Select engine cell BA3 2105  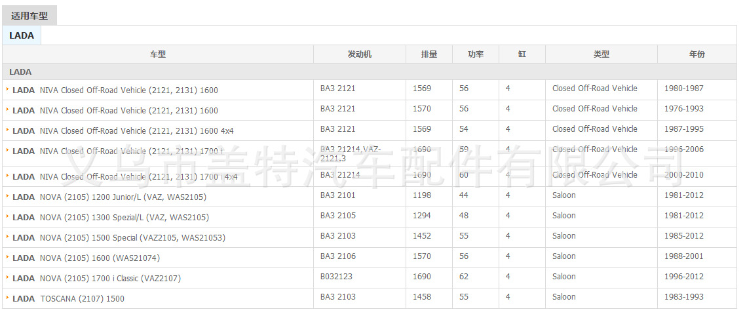click(338, 216)
